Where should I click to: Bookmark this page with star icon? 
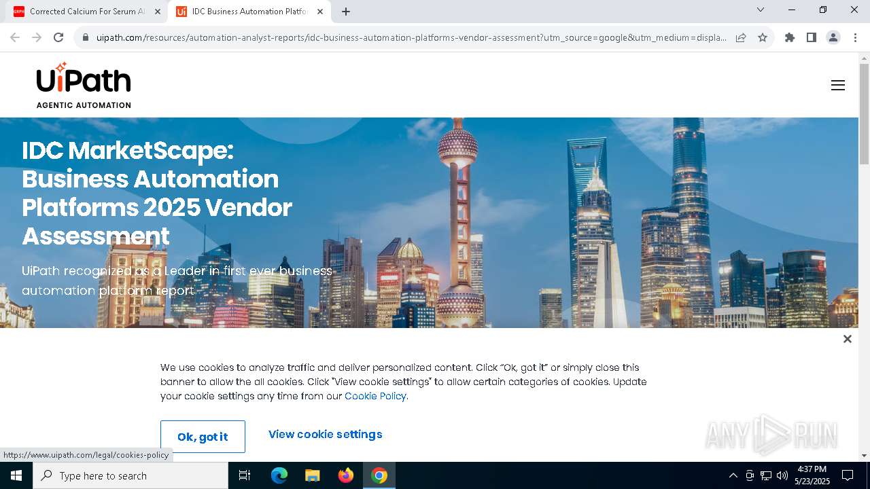click(x=763, y=38)
